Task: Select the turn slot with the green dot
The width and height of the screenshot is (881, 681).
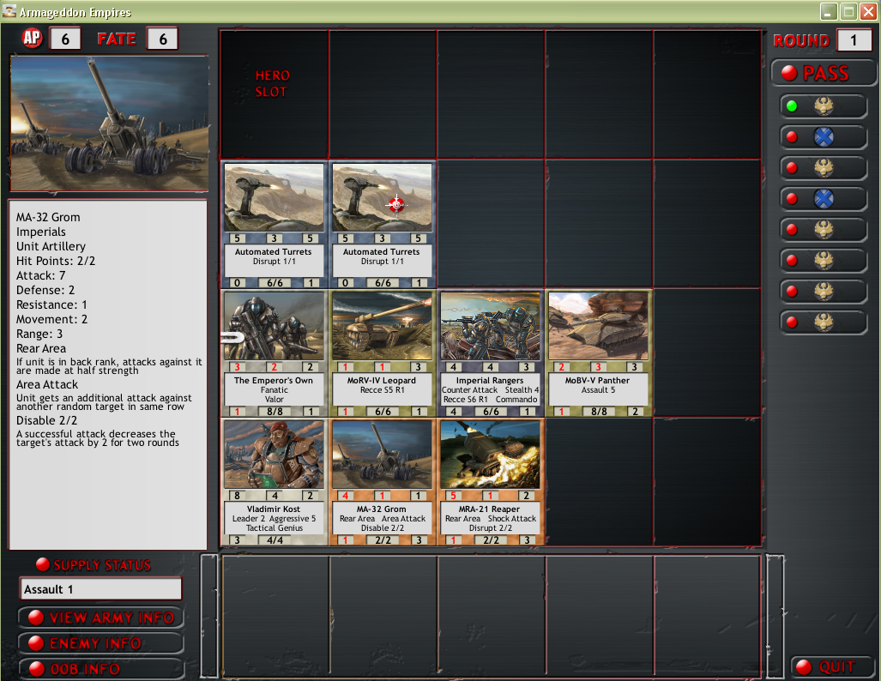Action: coord(824,106)
